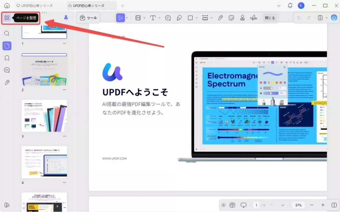Open the attachments paperclip in left sidebar
Viewport: 340px width, 212px height.
tap(7, 82)
